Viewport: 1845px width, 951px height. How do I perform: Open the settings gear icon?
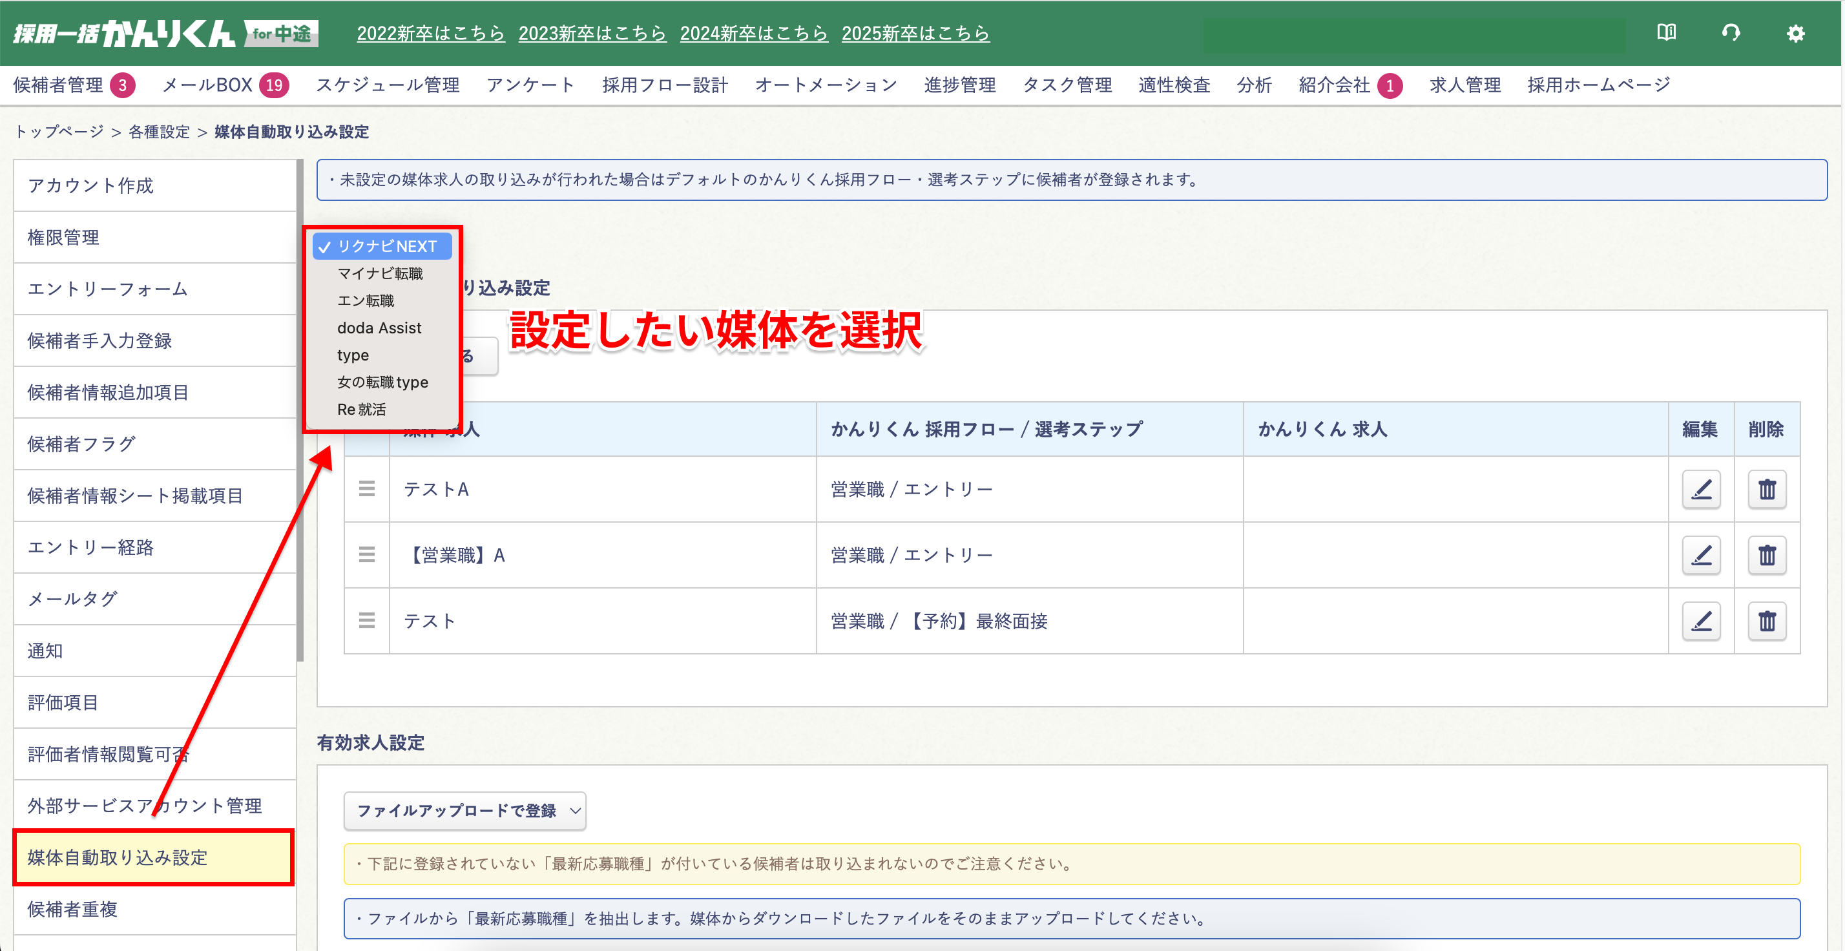[x=1795, y=33]
